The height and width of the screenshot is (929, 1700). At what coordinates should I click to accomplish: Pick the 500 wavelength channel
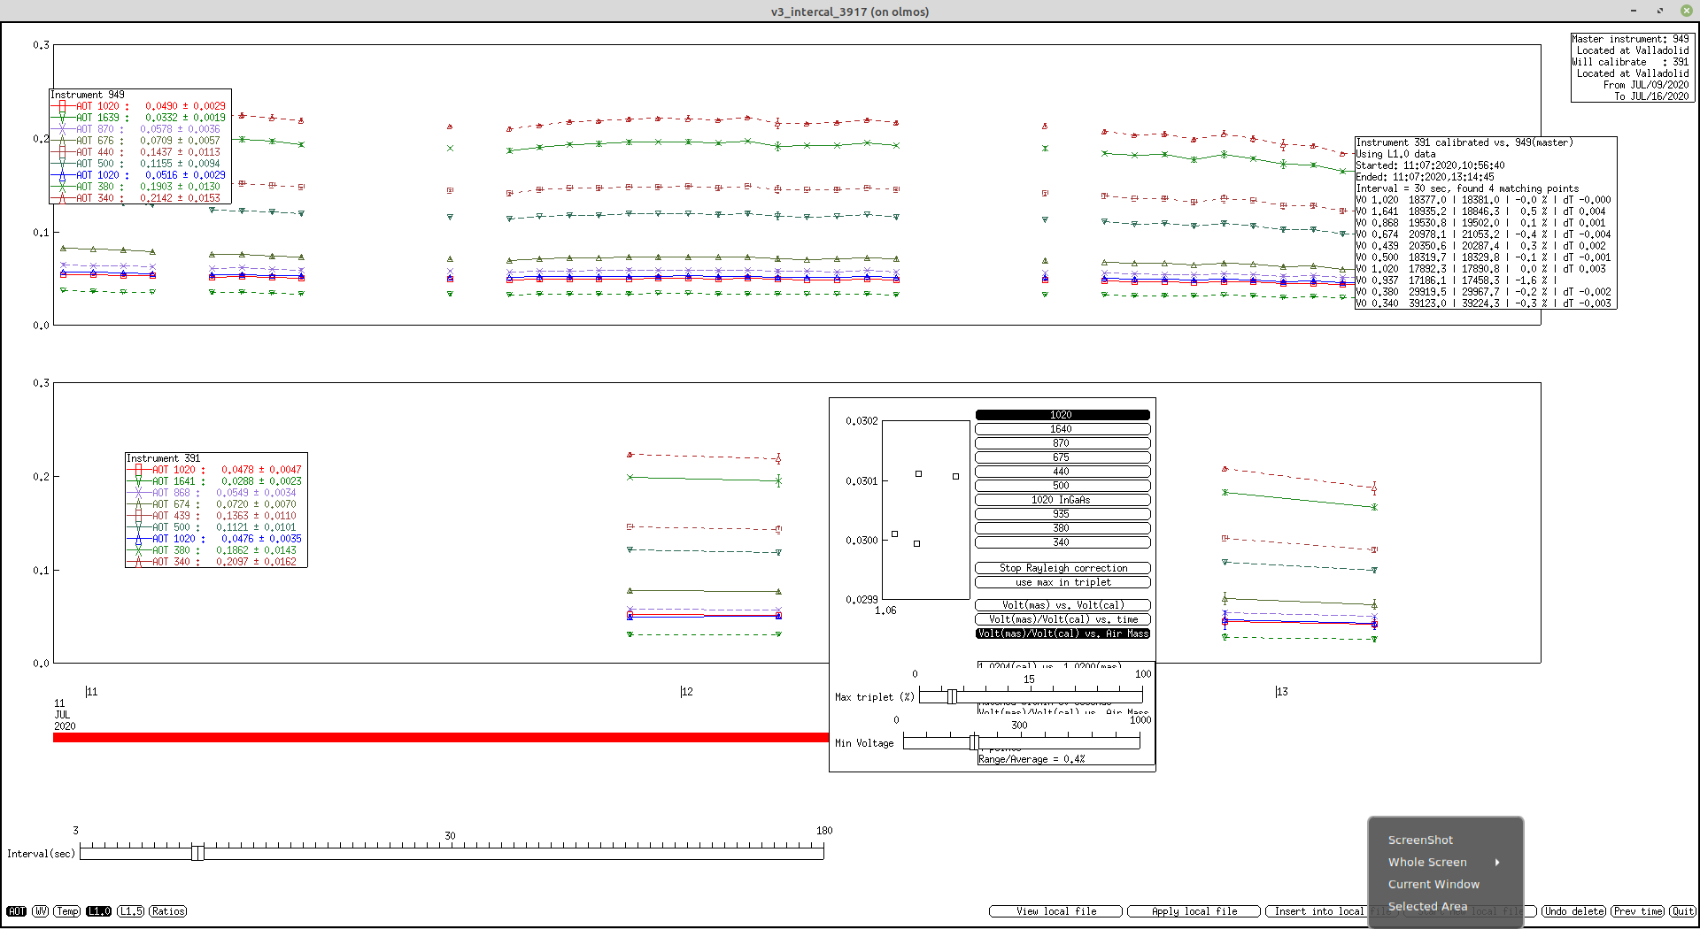point(1062,486)
